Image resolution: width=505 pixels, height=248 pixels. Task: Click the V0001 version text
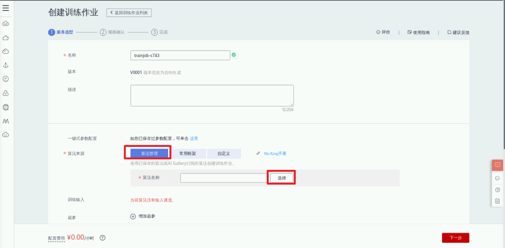pos(136,72)
